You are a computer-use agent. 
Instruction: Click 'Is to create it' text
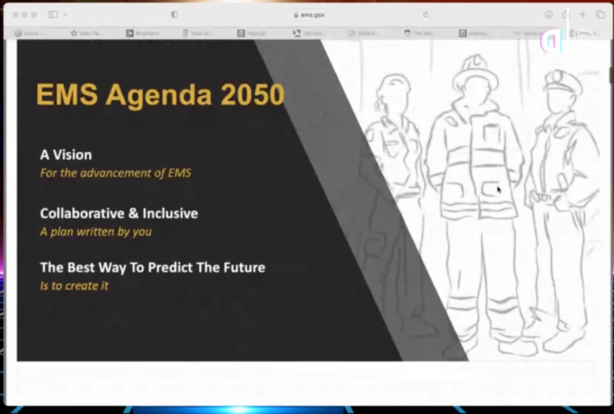pos(74,286)
